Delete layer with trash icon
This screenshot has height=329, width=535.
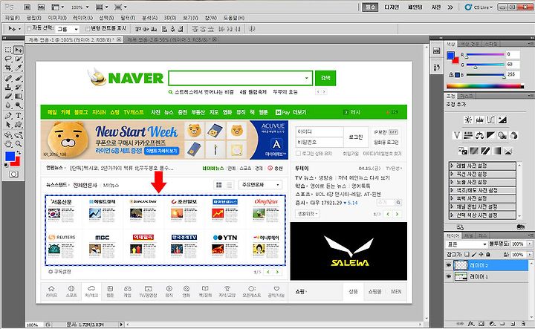(x=523, y=323)
